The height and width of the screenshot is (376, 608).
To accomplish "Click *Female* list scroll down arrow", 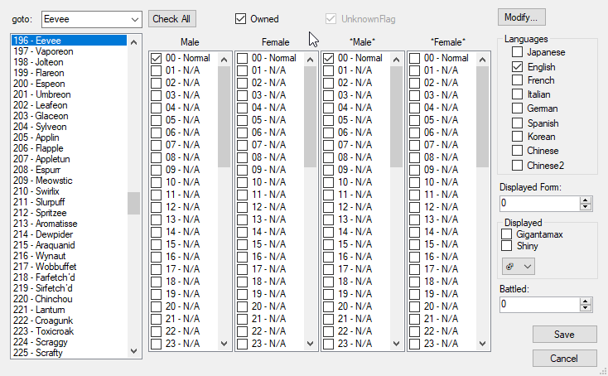I will click(x=482, y=344).
